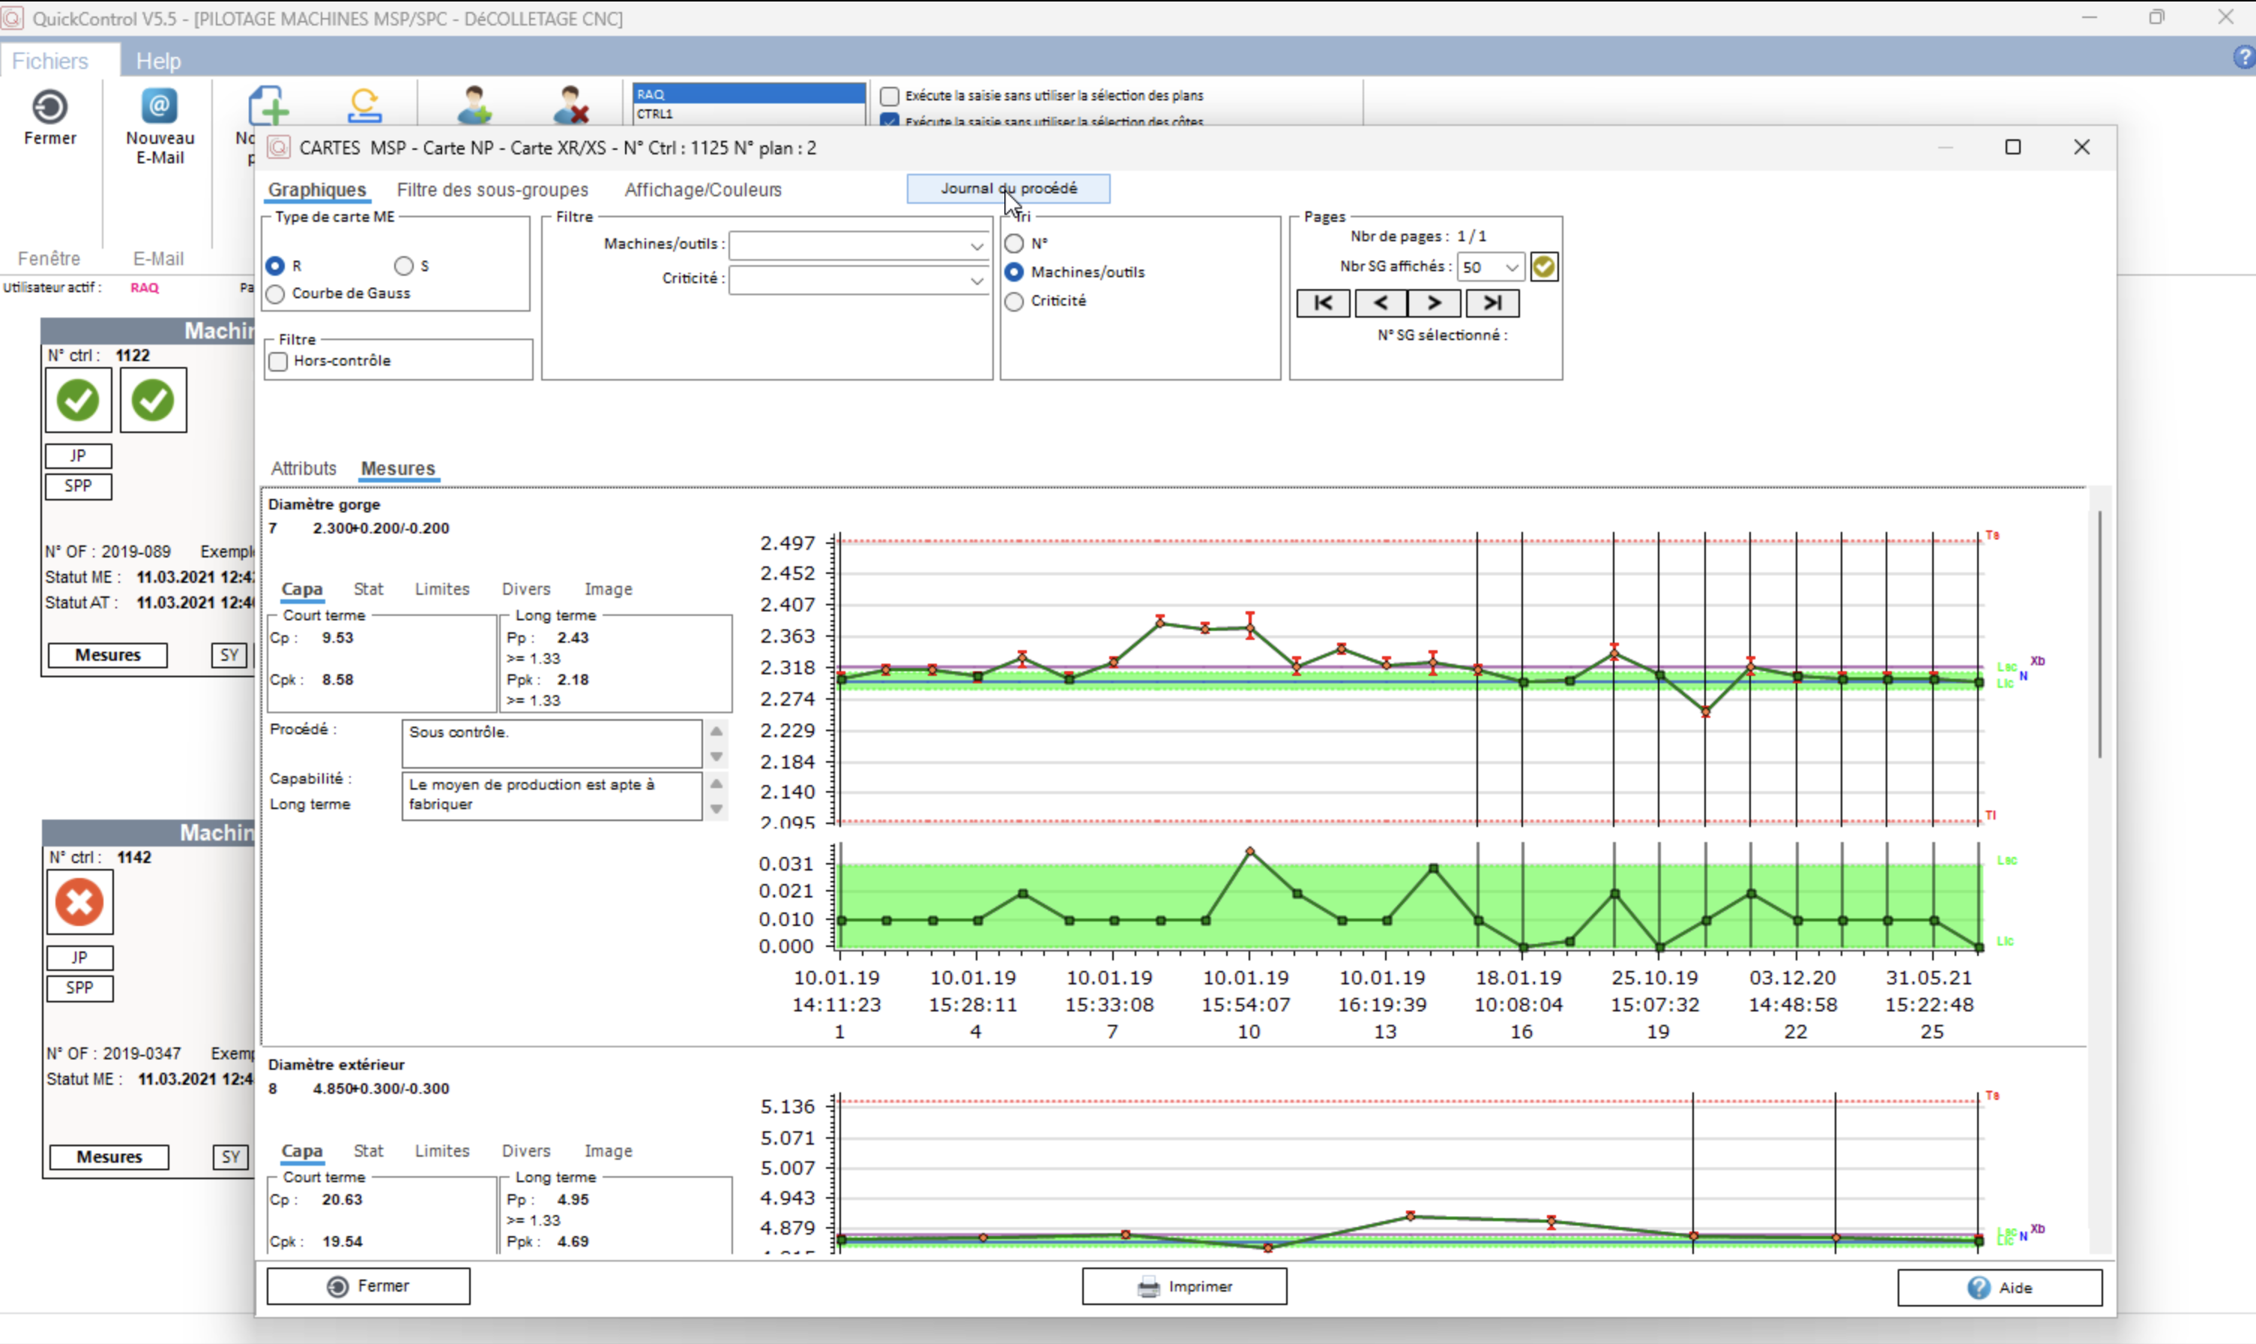
Task: Select Criticité sort radio button
Action: 1015,300
